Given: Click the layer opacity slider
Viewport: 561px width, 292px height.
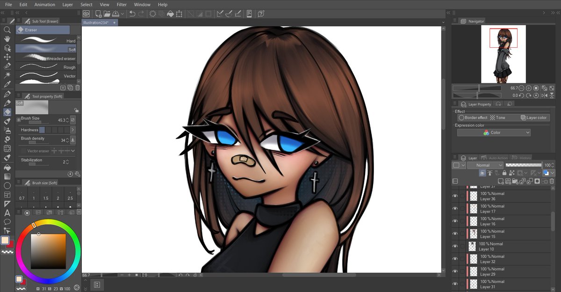Looking at the screenshot, I should pyautogui.click(x=524, y=165).
